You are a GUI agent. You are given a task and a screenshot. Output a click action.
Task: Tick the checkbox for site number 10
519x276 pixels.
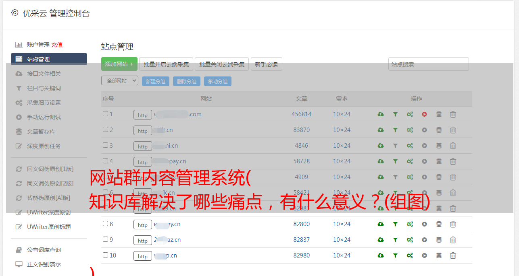pyautogui.click(x=105, y=255)
